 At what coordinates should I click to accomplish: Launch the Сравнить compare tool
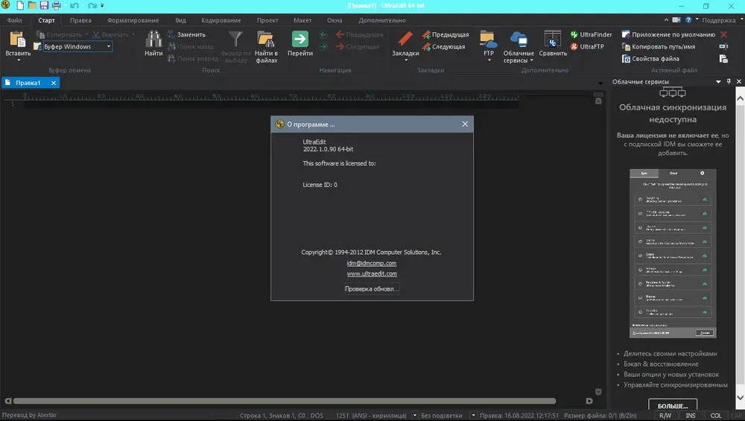click(553, 44)
